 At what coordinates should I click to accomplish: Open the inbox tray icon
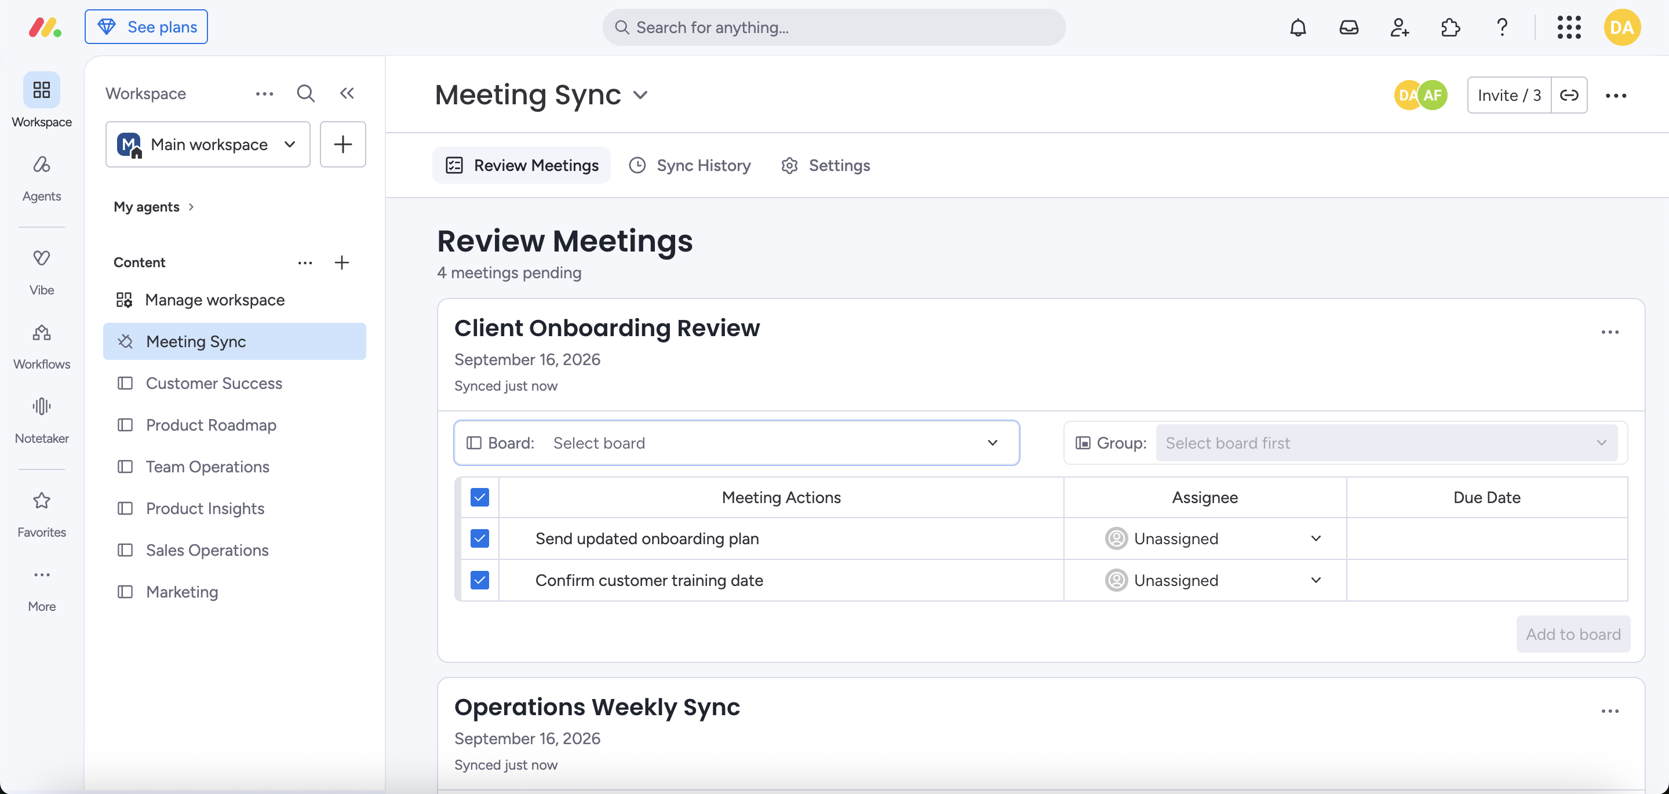tap(1349, 27)
